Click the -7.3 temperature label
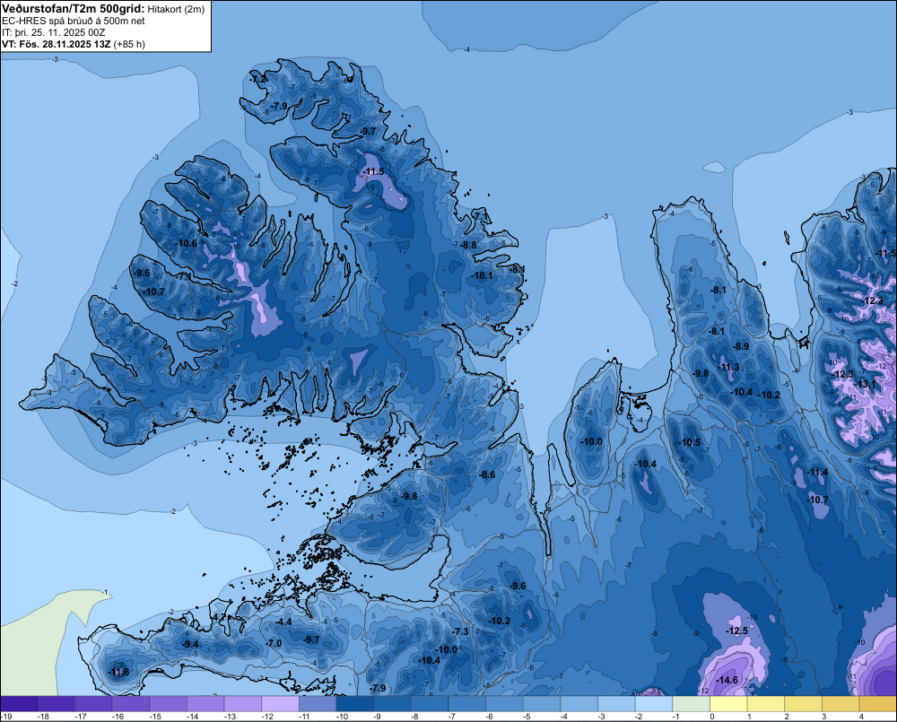This screenshot has height=722, width=897. pyautogui.click(x=460, y=631)
